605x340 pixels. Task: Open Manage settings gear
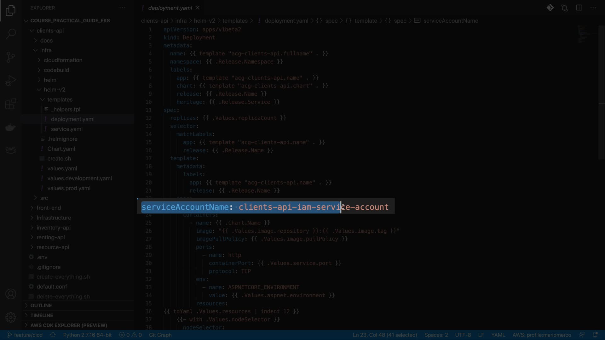click(11, 317)
